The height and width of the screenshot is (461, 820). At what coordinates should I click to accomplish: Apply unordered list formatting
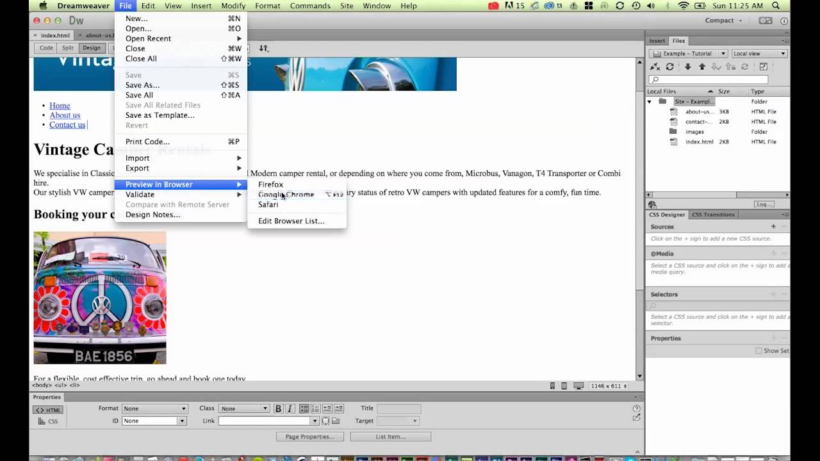pos(304,408)
